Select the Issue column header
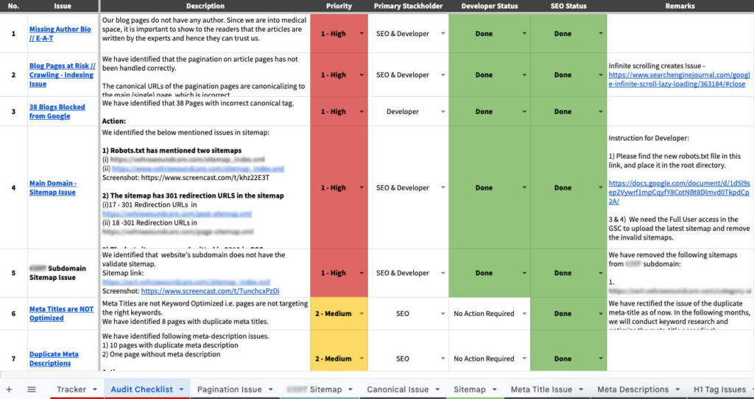The image size is (754, 399). tap(63, 6)
